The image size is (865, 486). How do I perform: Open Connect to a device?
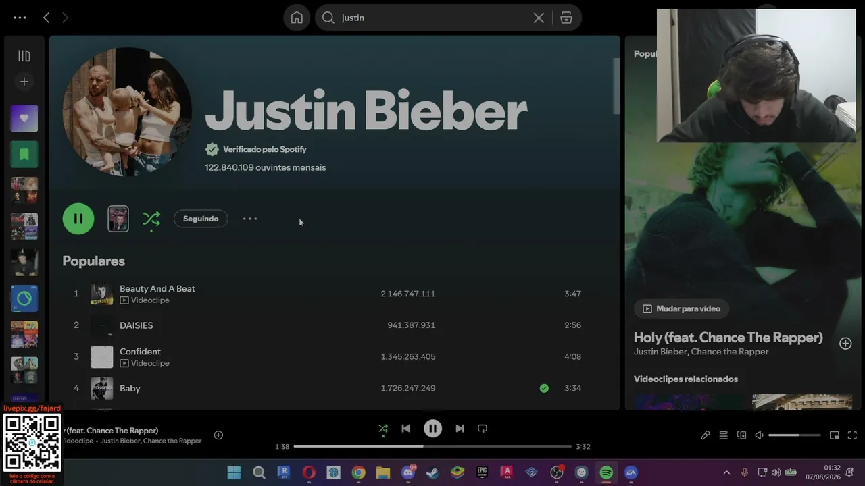pyautogui.click(x=741, y=435)
